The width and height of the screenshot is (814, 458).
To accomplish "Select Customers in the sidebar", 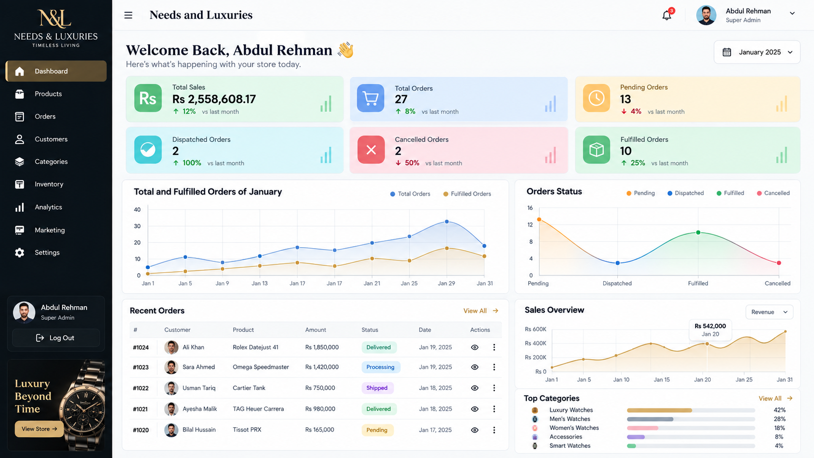I will pyautogui.click(x=56, y=139).
